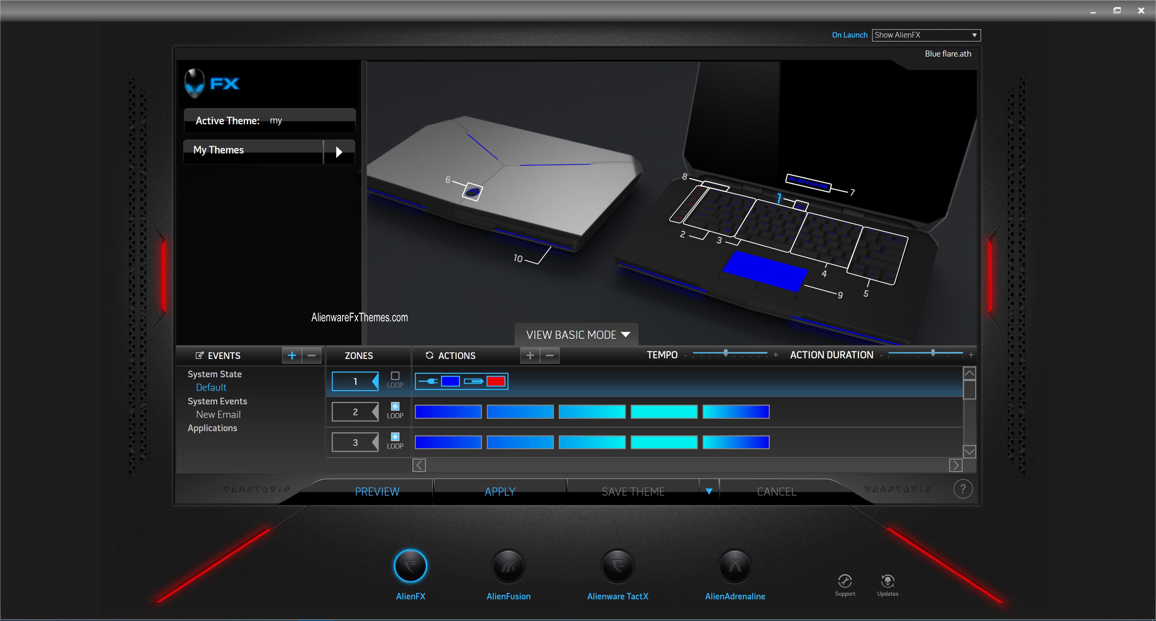Click the battery icon in zone 1 actions
This screenshot has width=1156, height=621.
coord(474,381)
